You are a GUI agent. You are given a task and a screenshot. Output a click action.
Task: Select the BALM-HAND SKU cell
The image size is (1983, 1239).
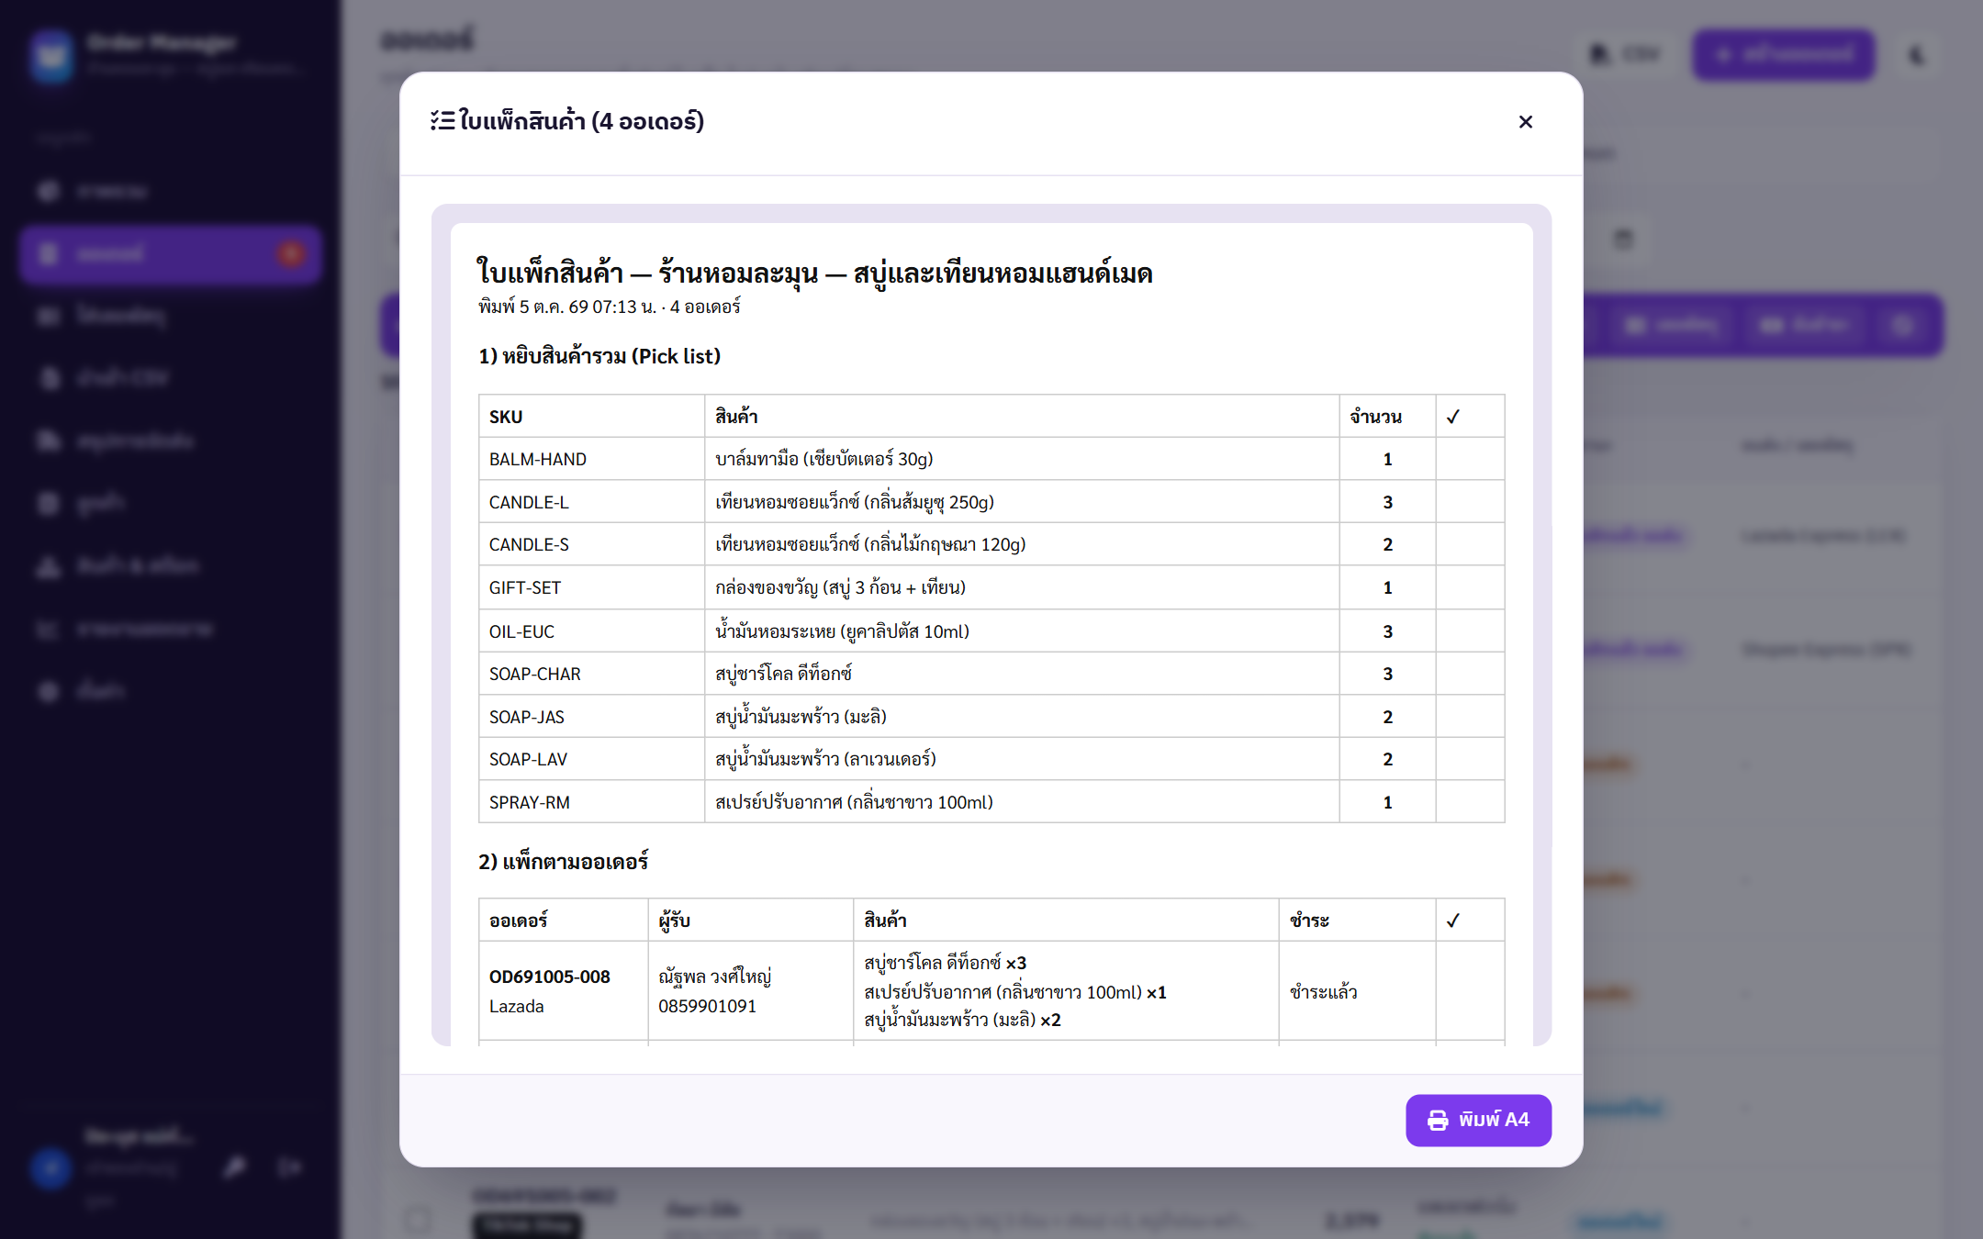591,459
